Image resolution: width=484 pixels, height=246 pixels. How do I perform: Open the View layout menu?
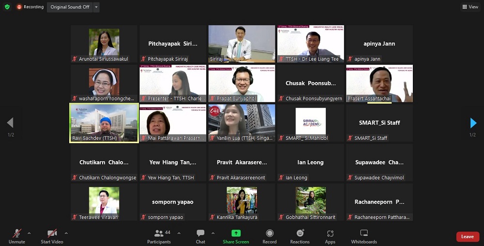470,7
